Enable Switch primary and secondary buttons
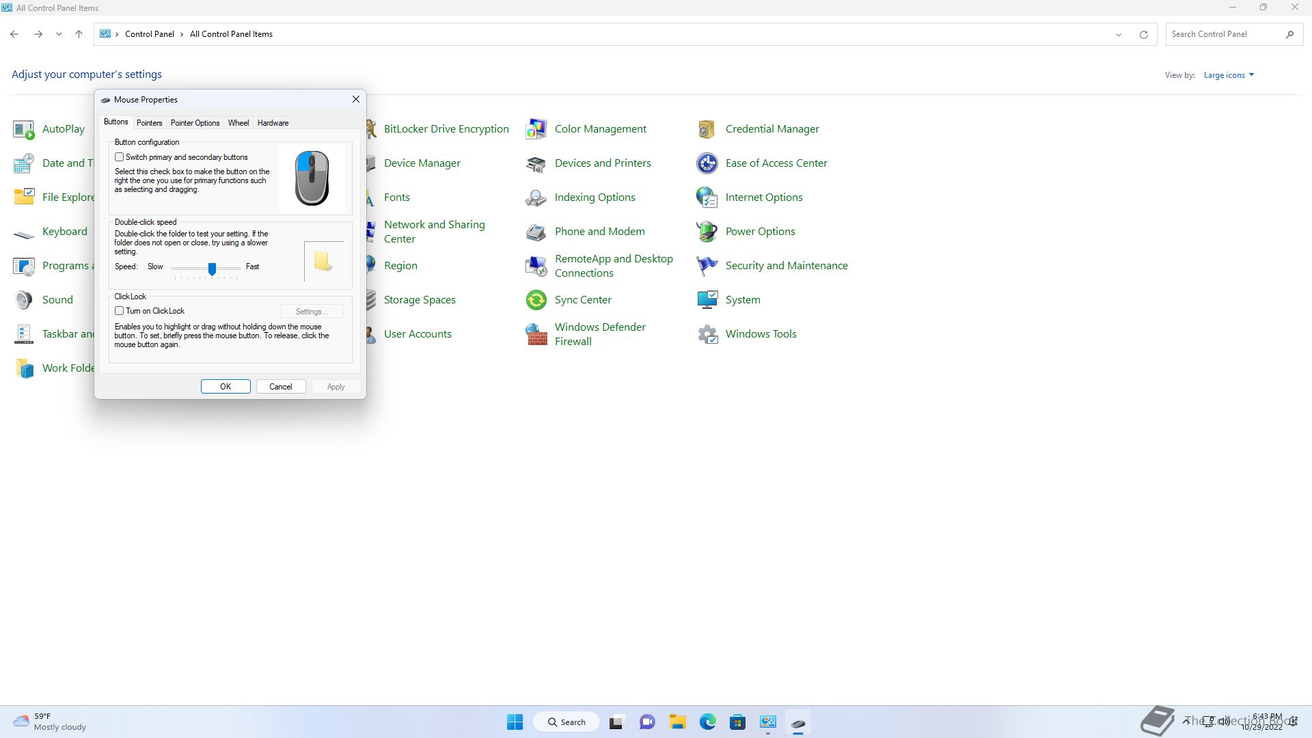 tap(120, 157)
